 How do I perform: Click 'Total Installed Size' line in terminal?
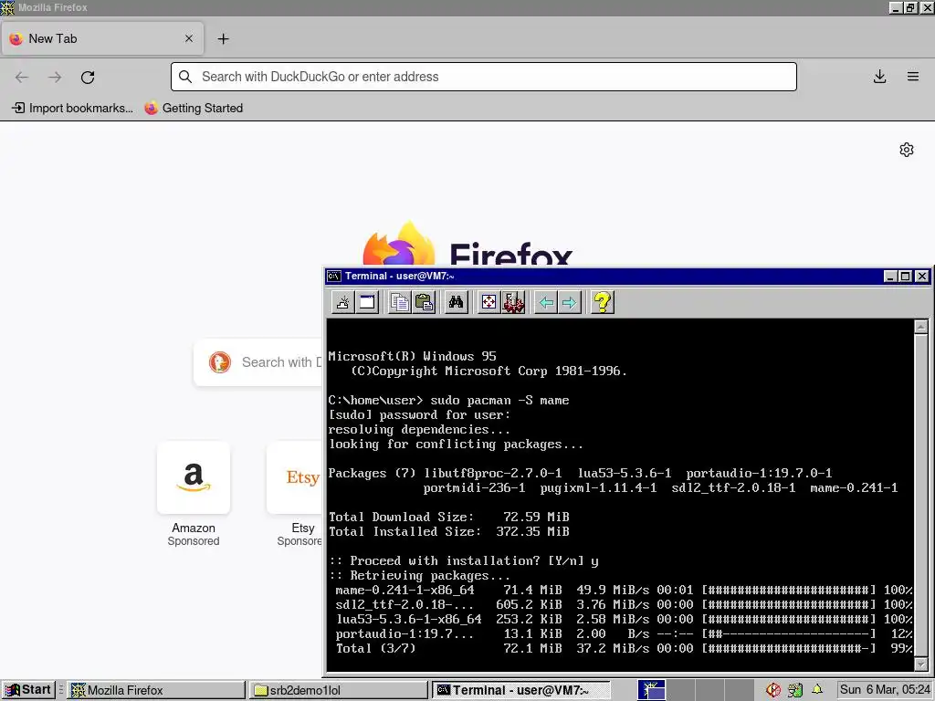(x=448, y=531)
